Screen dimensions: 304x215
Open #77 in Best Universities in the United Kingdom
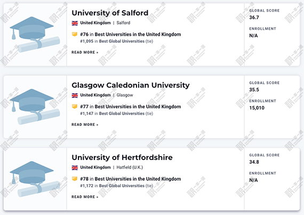pyautogui.click(x=131, y=107)
